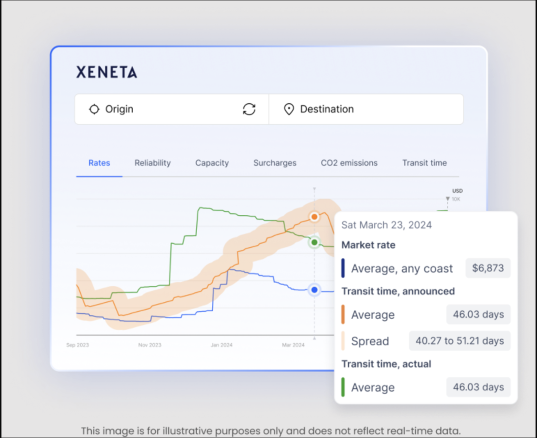
Task: Go to the Transit time tab
Action: tap(425, 163)
